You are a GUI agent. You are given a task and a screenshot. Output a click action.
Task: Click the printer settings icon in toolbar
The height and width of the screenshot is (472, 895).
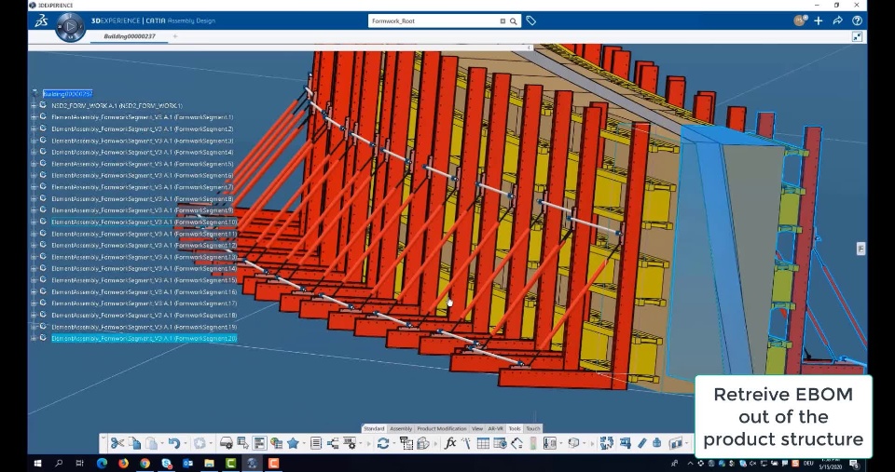coord(226,443)
